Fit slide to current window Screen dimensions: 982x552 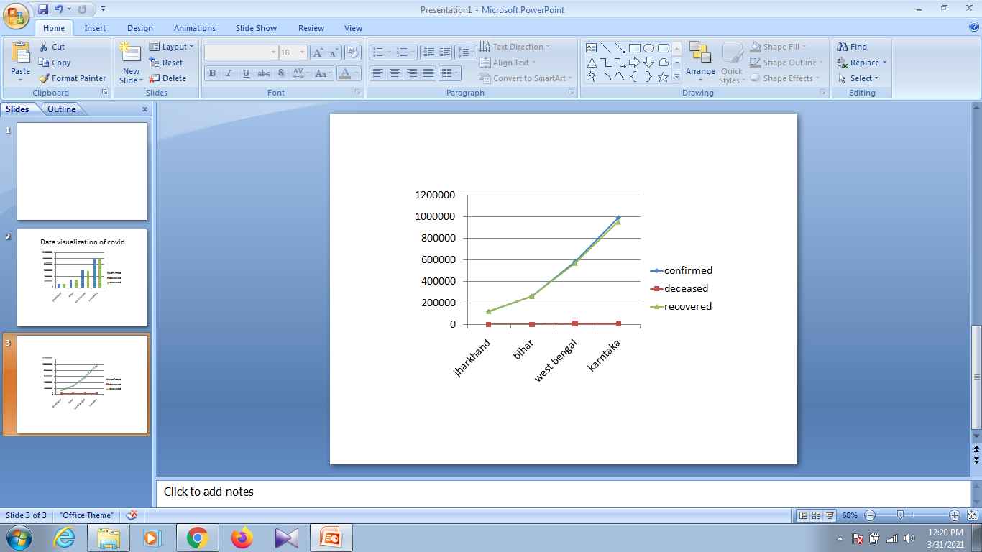click(973, 515)
